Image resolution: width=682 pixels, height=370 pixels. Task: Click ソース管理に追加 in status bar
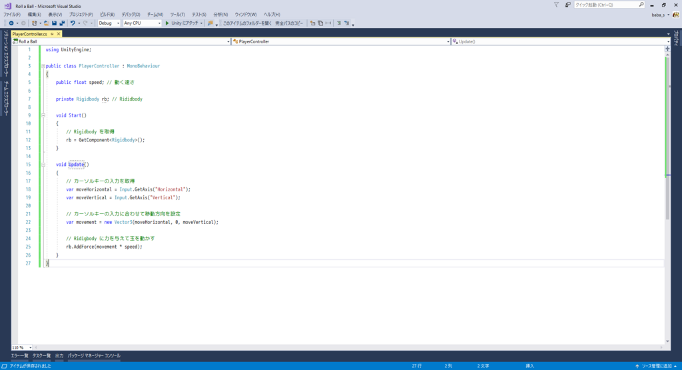click(656, 366)
